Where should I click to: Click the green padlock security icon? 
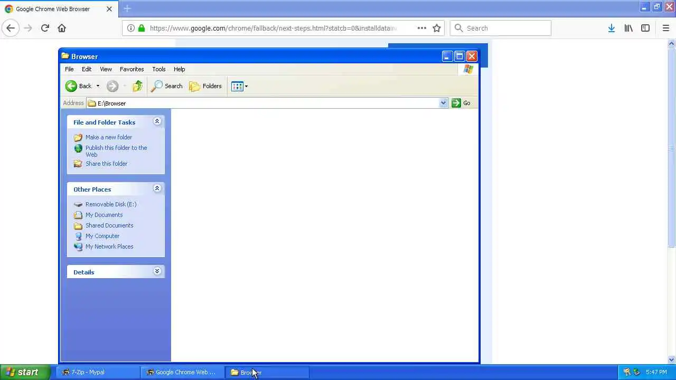pyautogui.click(x=141, y=28)
